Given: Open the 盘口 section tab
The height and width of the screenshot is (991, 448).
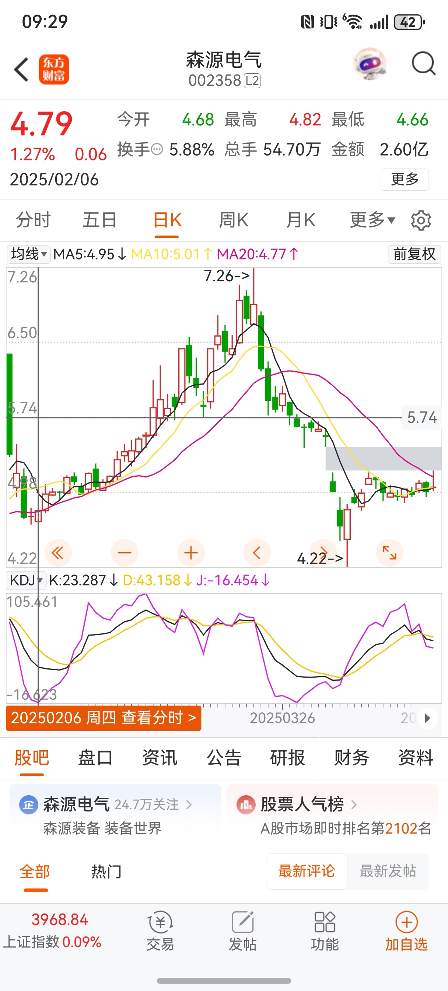Looking at the screenshot, I should click(95, 758).
